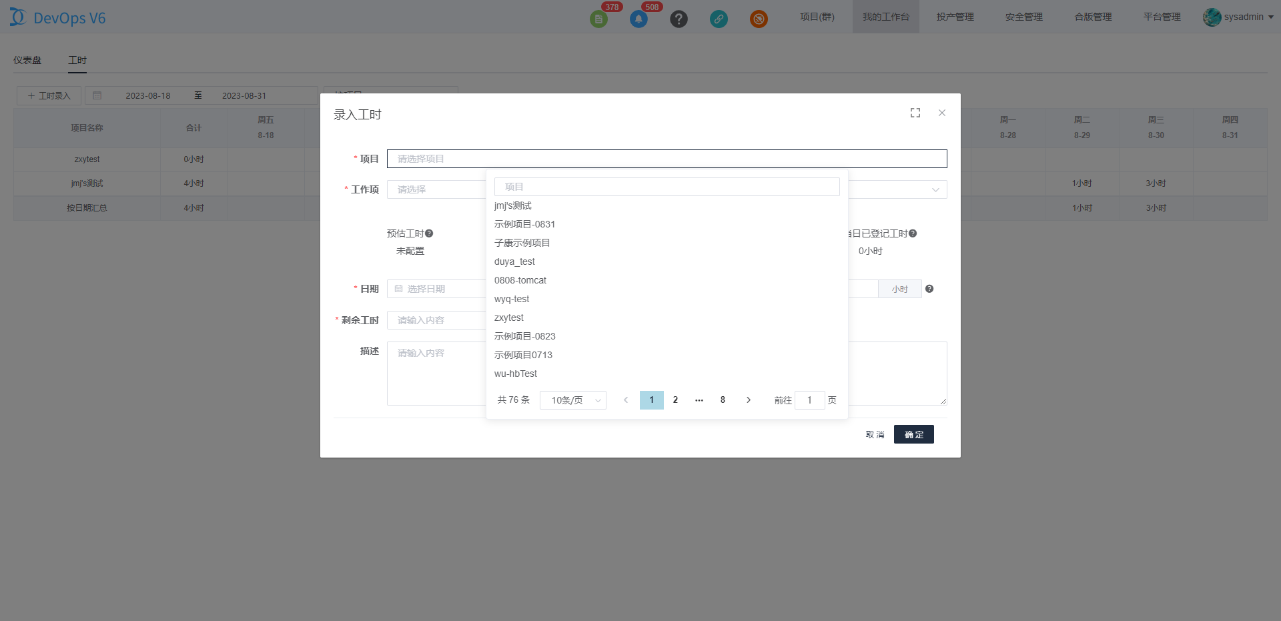Click the teal link icon in header
Image resolution: width=1281 pixels, height=621 pixels.
click(719, 19)
